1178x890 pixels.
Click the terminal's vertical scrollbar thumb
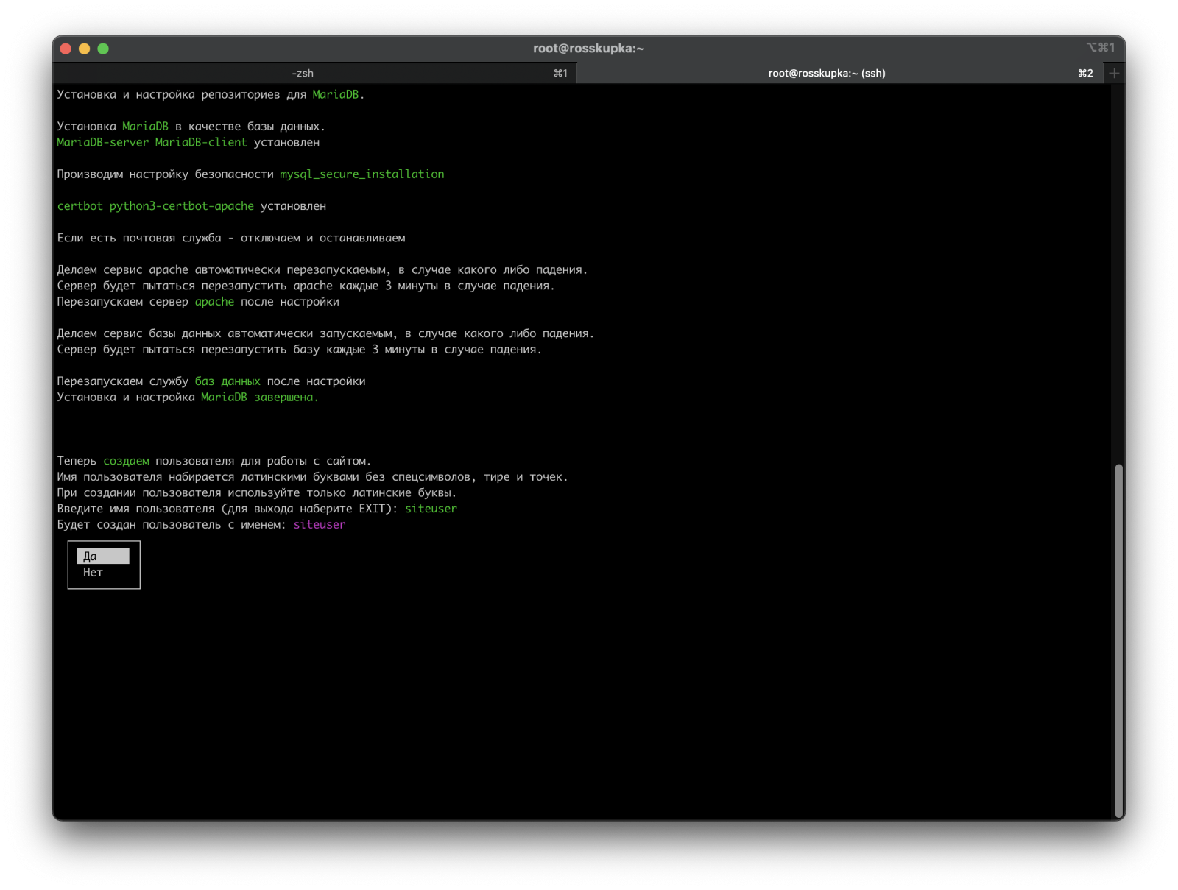tap(1118, 640)
